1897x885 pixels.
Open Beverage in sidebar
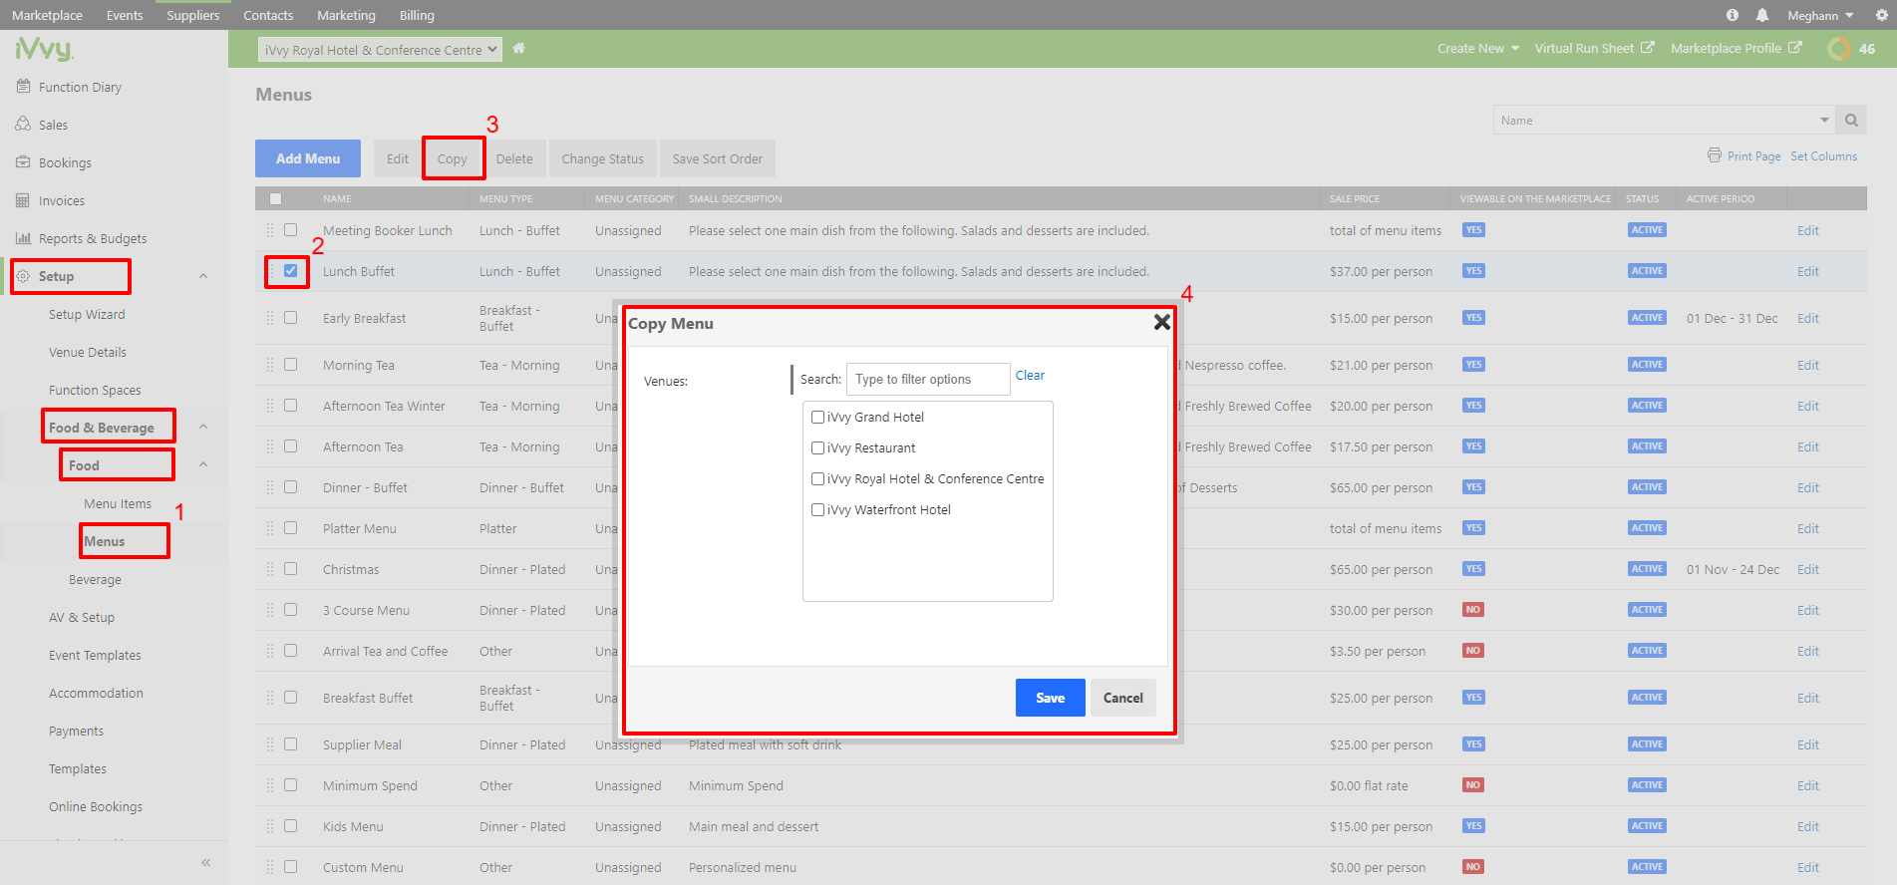(95, 579)
